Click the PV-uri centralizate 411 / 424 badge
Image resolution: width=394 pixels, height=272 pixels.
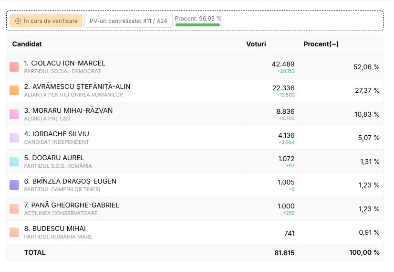[x=128, y=21]
